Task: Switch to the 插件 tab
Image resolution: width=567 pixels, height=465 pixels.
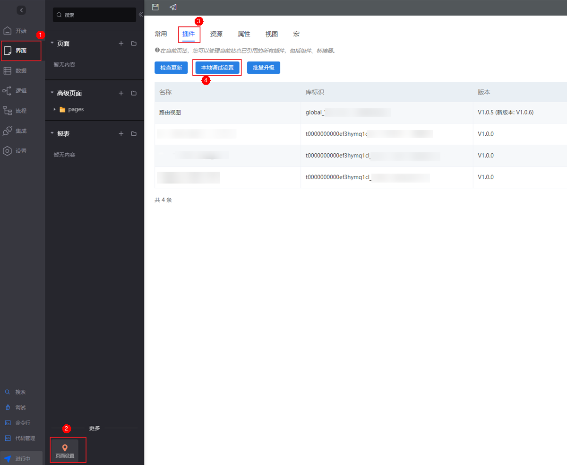Action: click(189, 34)
